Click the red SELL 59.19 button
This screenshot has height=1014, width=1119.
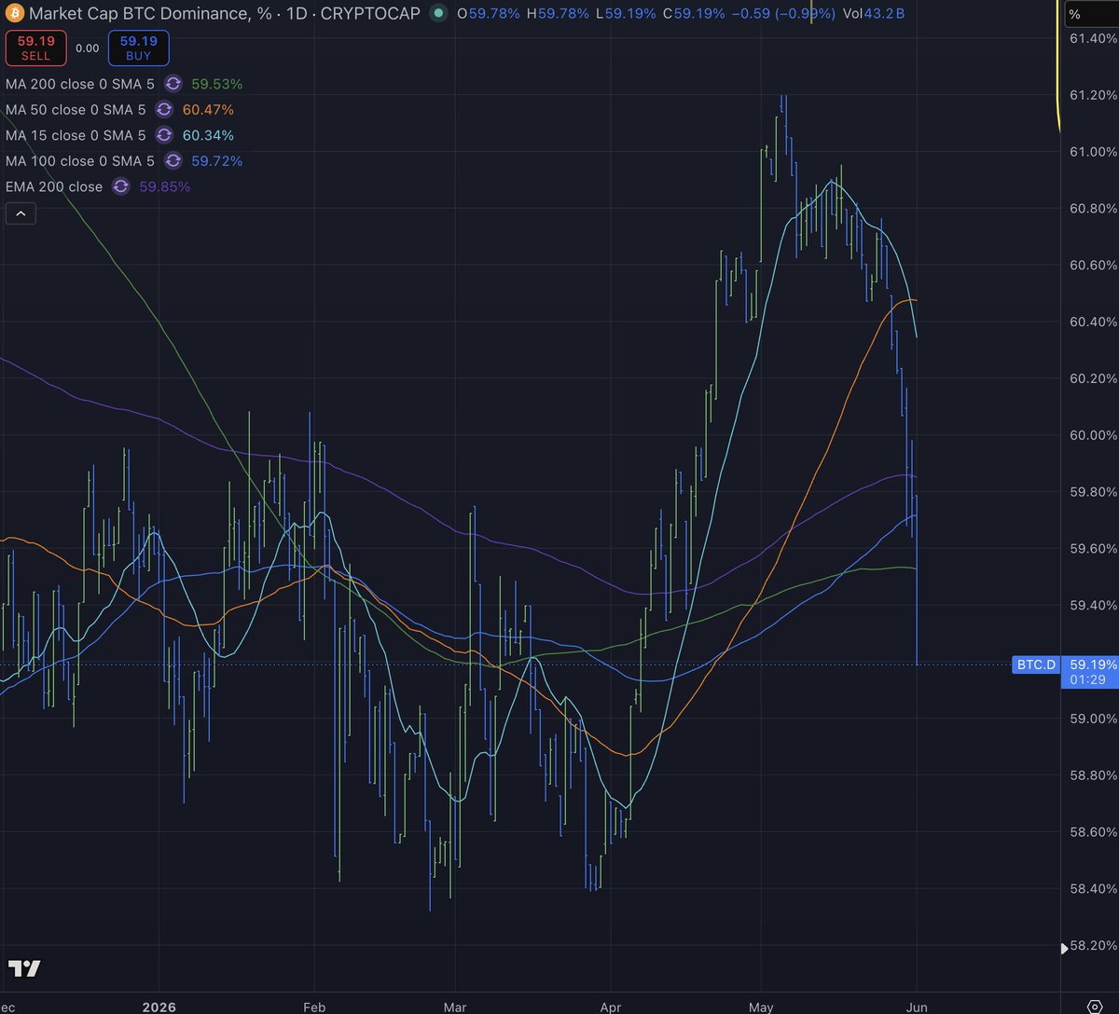(35, 48)
